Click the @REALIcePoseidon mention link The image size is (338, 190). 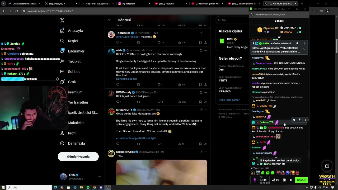[128, 37]
